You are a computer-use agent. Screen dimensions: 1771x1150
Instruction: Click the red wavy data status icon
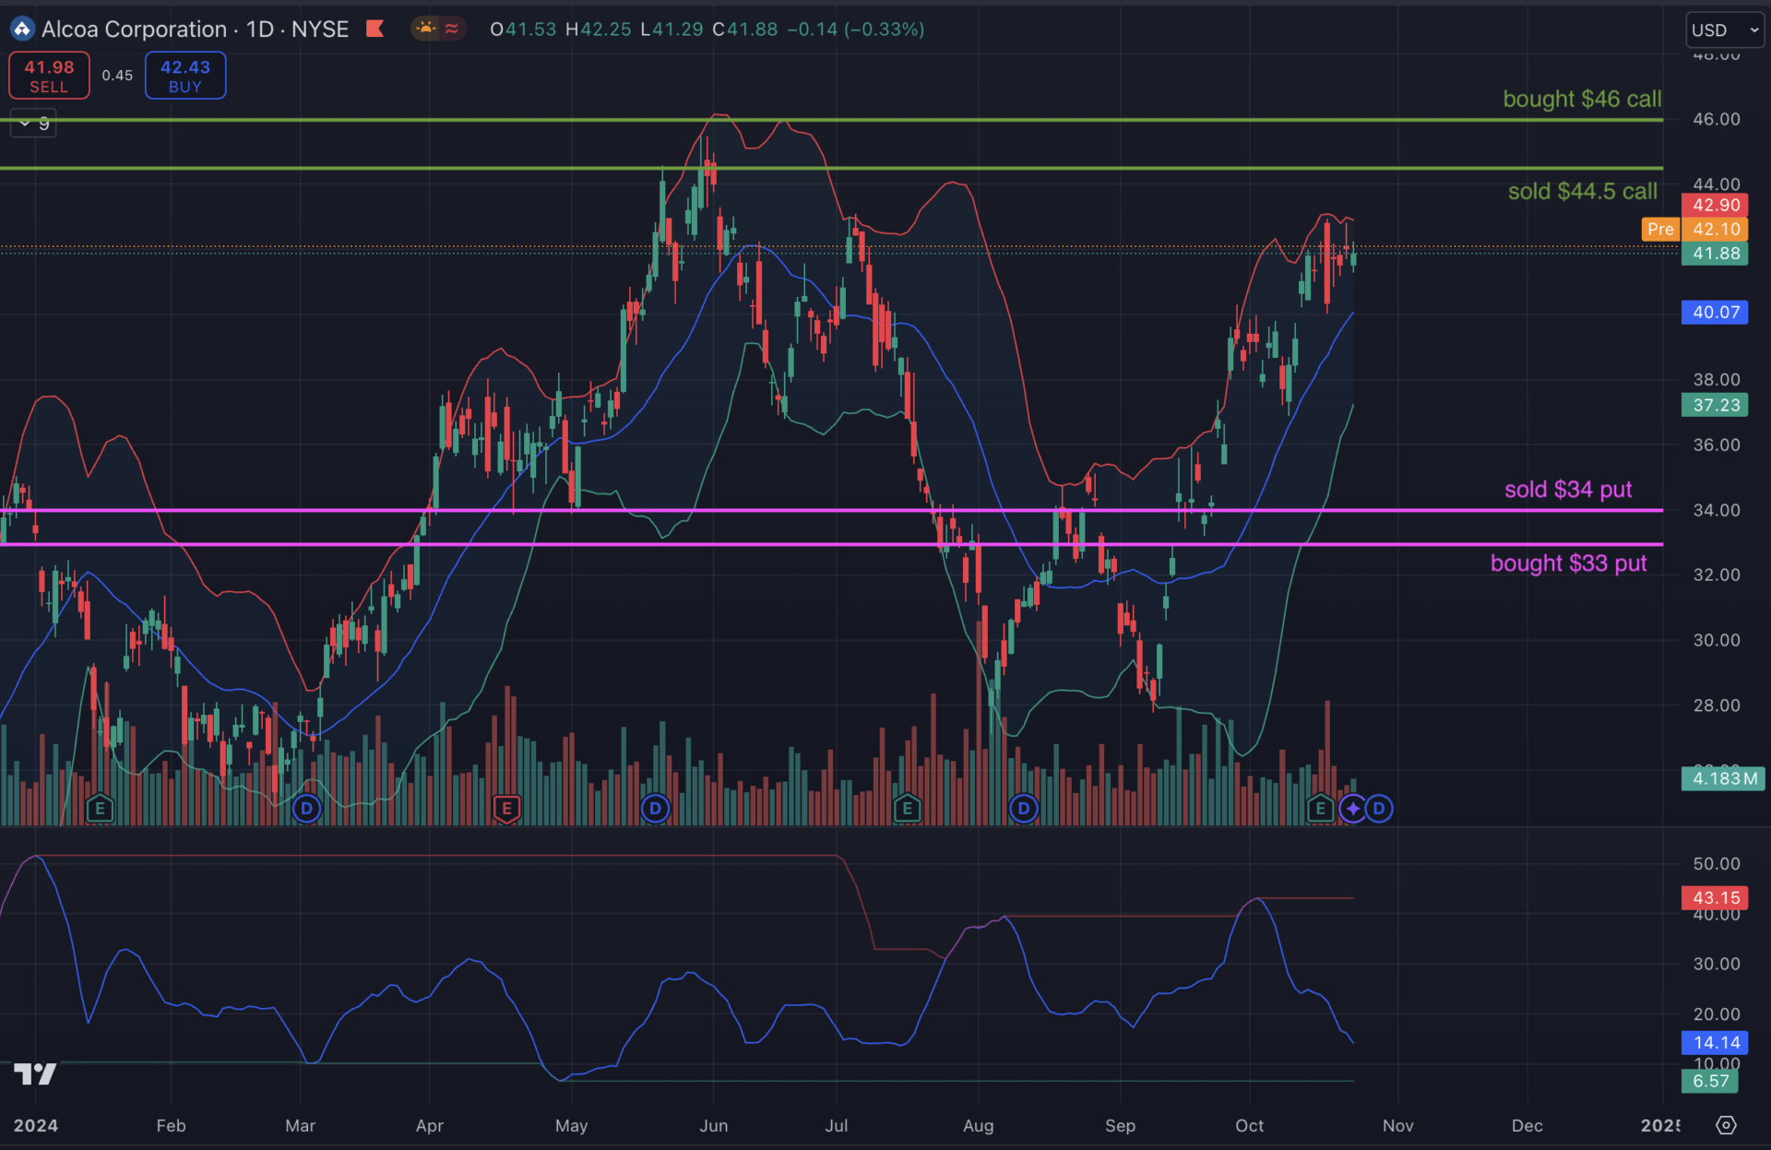452,29
